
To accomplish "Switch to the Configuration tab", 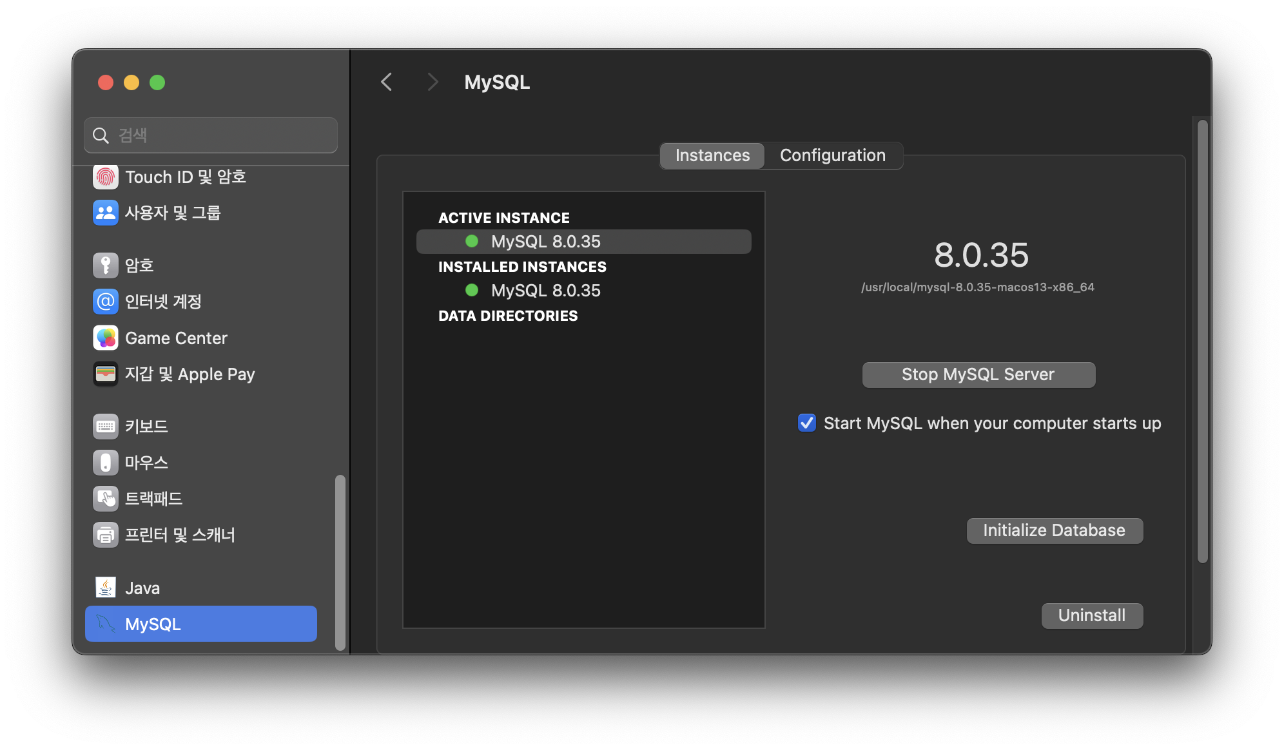I will 832,156.
